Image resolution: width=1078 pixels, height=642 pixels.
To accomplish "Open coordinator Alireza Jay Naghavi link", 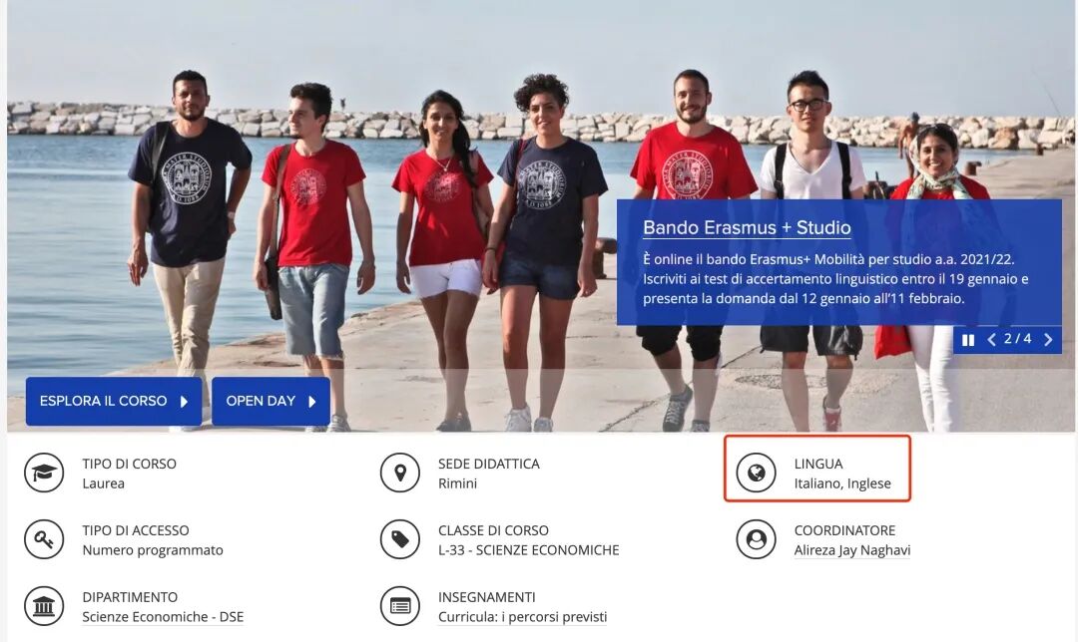I will tap(851, 550).
